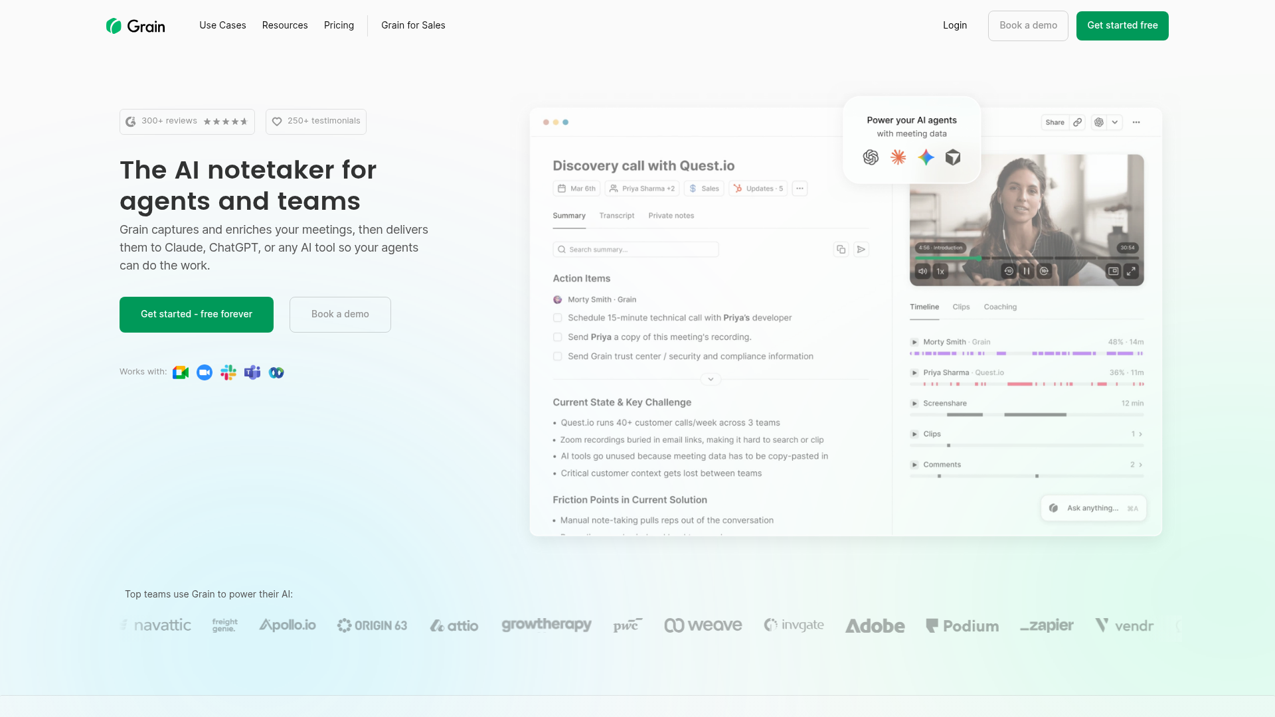Pause the video

point(1027,271)
